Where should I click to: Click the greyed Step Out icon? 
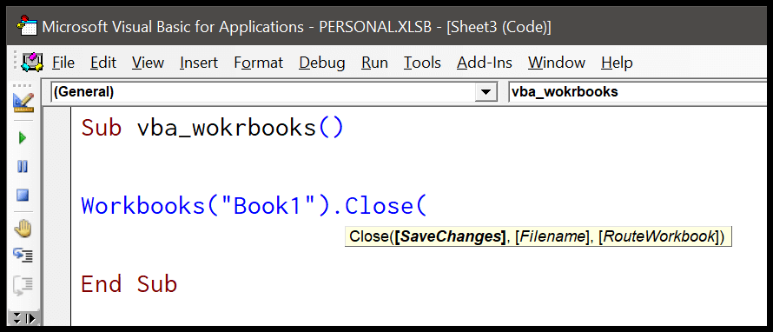23,285
